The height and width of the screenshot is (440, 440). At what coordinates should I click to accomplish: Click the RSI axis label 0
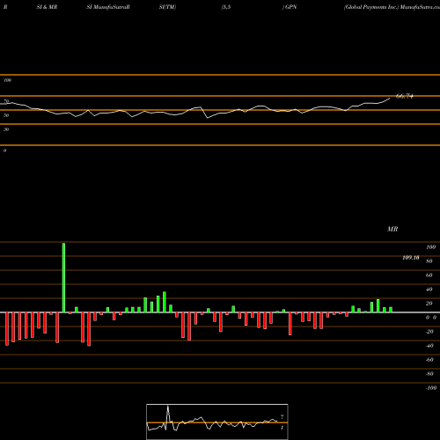pyautogui.click(x=4, y=150)
